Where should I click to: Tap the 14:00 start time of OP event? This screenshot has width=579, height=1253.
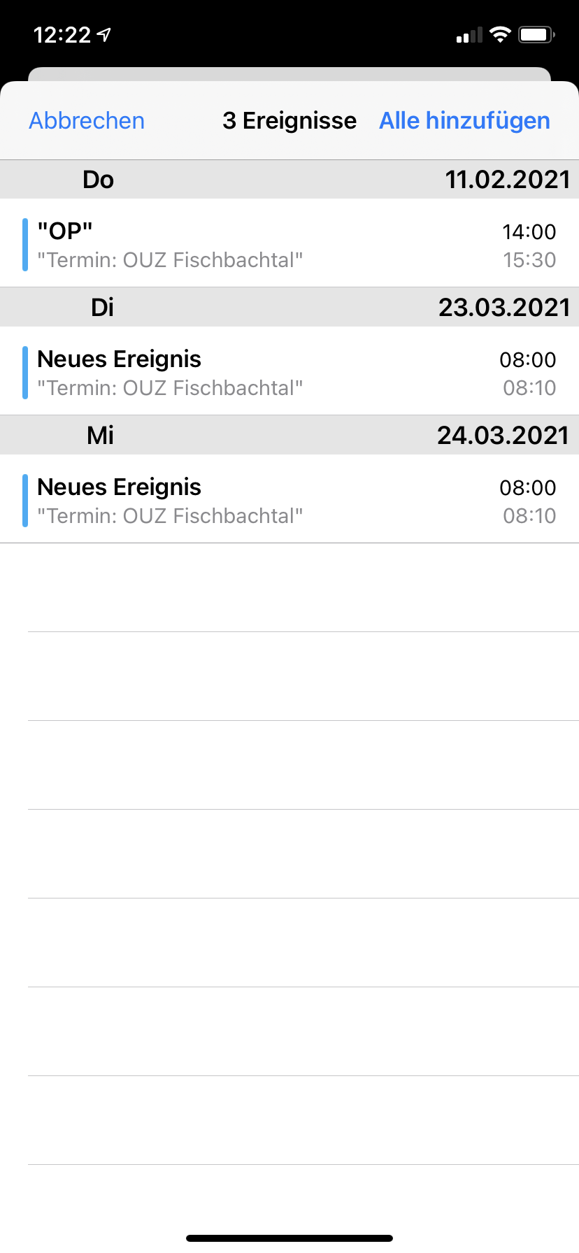529,232
